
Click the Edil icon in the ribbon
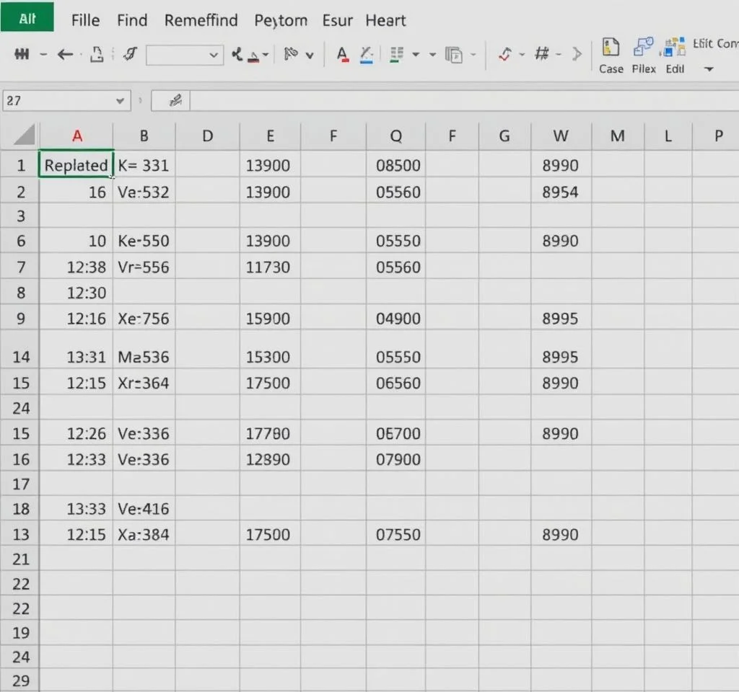[675, 48]
